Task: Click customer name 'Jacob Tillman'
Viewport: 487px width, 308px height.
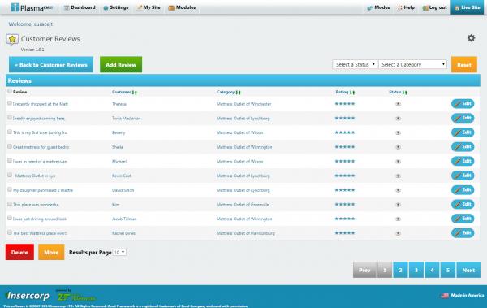Action: 124,219
